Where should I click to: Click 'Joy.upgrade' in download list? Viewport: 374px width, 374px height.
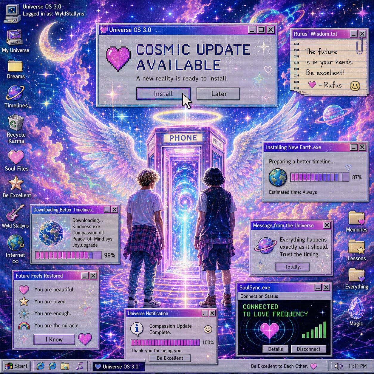(85, 245)
